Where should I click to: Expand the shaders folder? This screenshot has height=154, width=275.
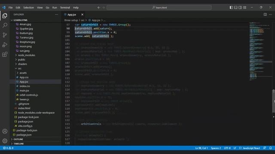22,64
